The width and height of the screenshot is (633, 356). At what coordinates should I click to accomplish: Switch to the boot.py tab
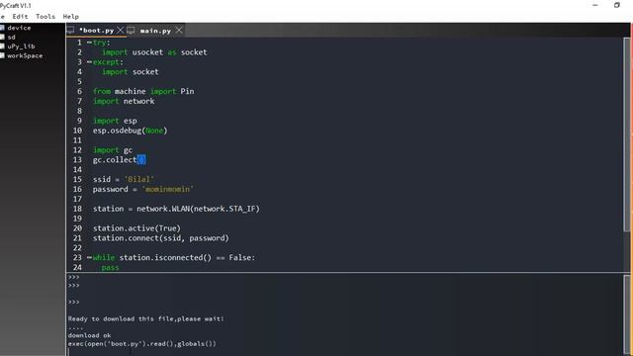click(96, 31)
